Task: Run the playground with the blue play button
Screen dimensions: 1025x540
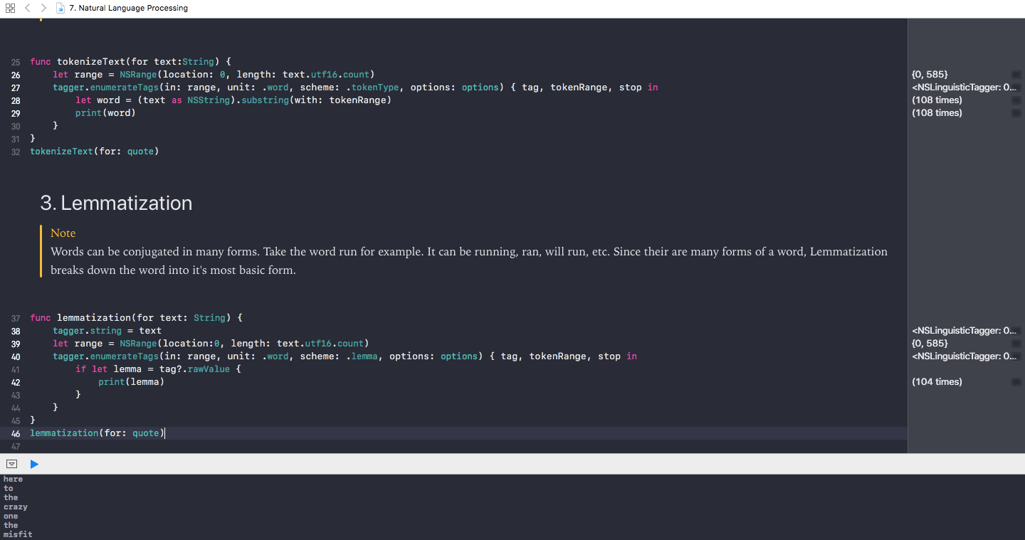Action: click(x=34, y=464)
